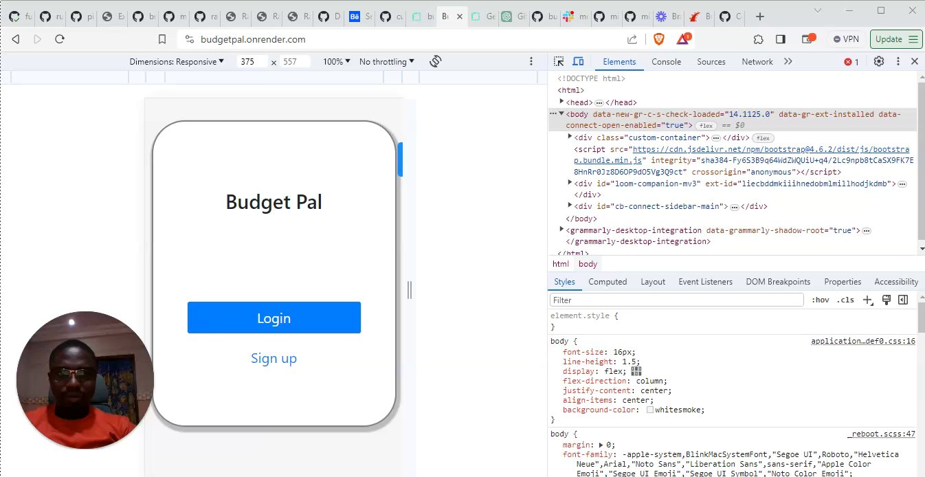Toggle the :hov element state

[x=821, y=300]
